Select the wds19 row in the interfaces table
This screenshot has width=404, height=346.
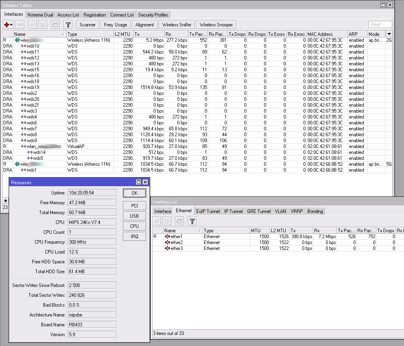[x=33, y=87]
